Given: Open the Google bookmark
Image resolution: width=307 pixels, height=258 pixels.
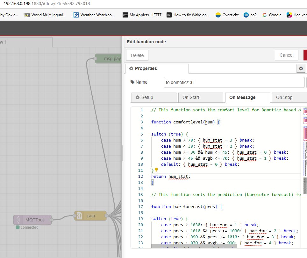Looking at the screenshot, I should tap(272, 15).
